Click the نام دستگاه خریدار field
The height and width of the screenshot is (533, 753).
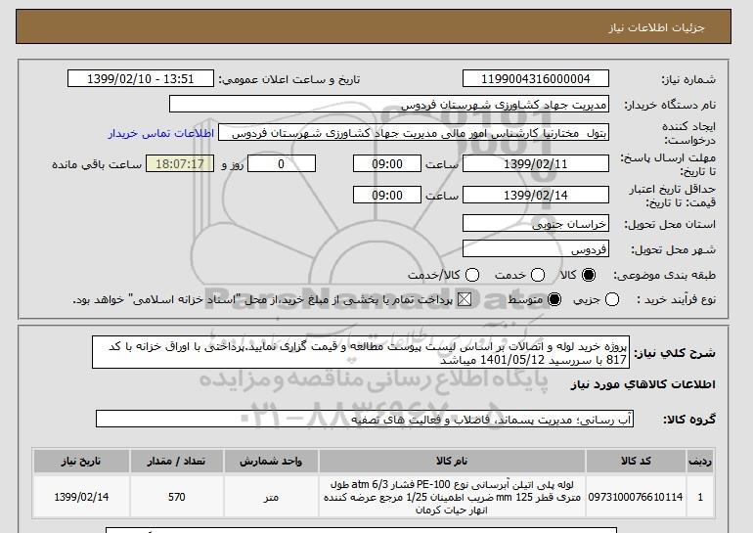point(389,105)
